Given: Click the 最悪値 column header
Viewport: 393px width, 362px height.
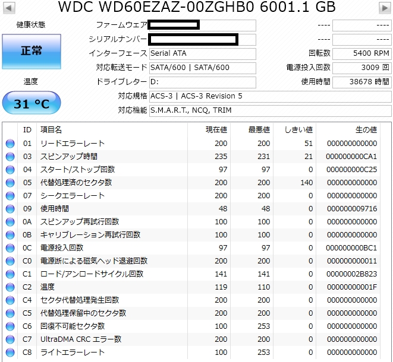Looking at the screenshot, I should tap(252, 130).
